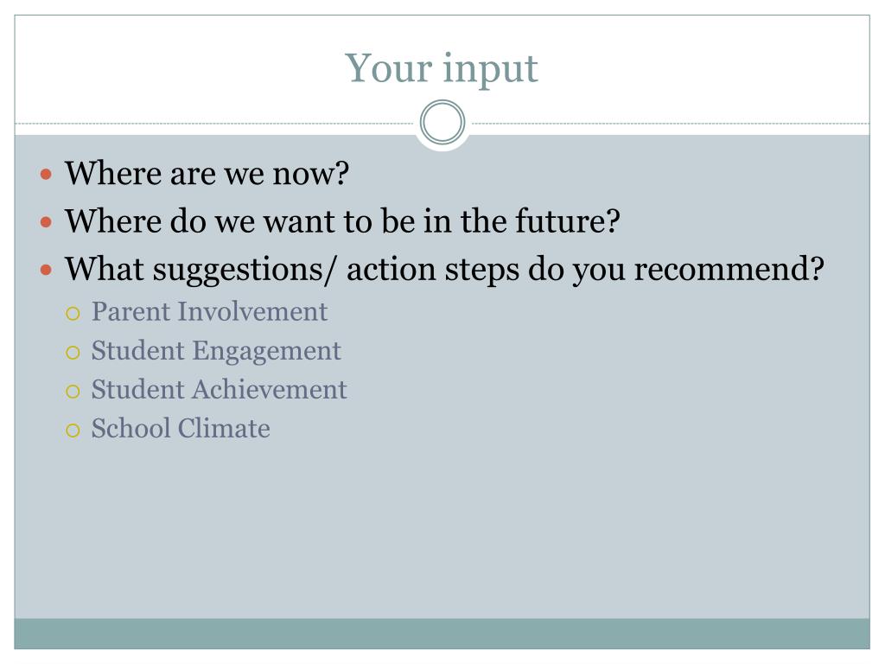The width and height of the screenshot is (885, 664).
Task: Click the word "recommend?" in the third bullet
Action: pos(729,270)
